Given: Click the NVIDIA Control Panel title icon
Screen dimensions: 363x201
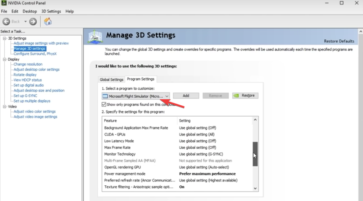Looking at the screenshot, I should (4, 3).
